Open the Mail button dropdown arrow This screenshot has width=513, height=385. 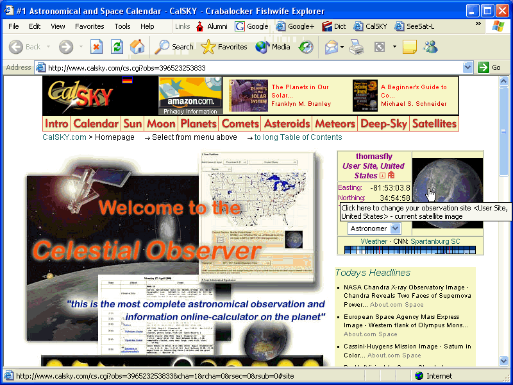(x=342, y=47)
